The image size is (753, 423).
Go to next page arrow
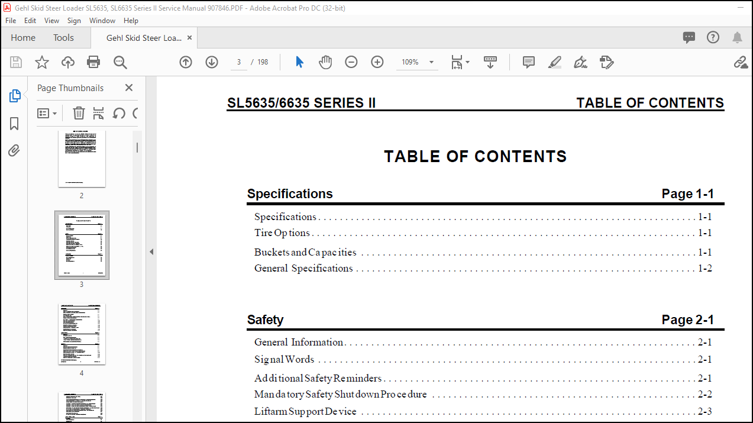tap(212, 62)
